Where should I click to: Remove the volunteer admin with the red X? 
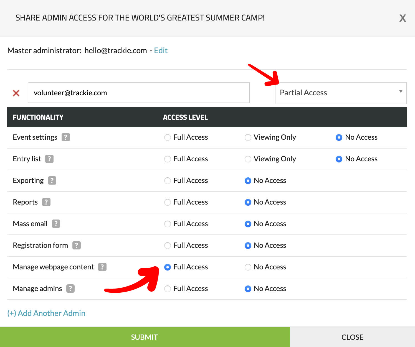click(16, 93)
